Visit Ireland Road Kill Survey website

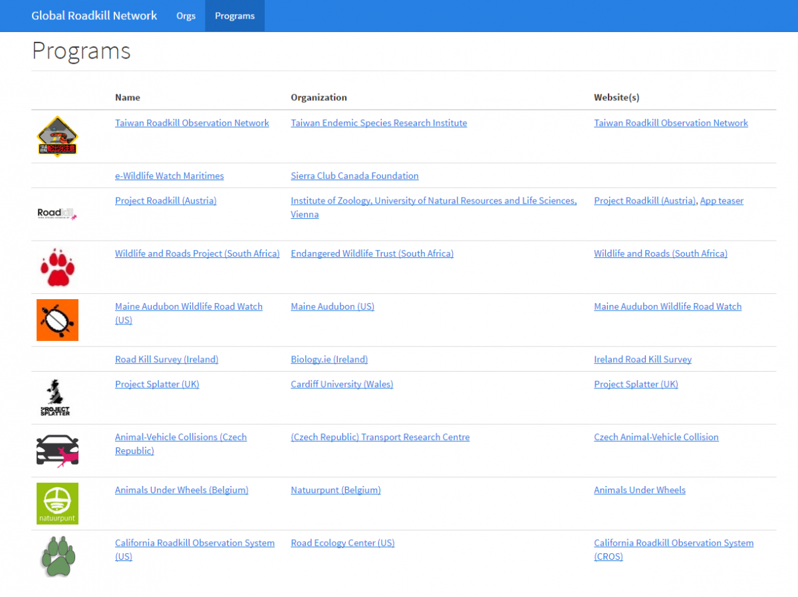642,360
